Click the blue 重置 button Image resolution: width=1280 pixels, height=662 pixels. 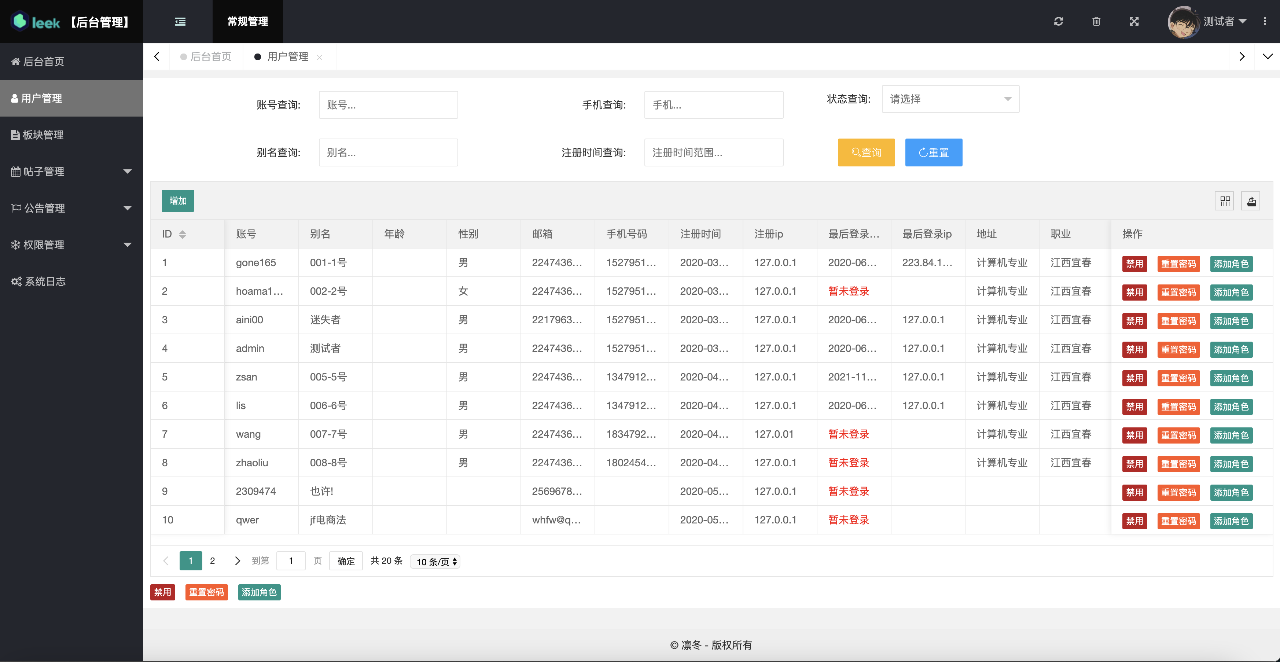click(x=933, y=152)
